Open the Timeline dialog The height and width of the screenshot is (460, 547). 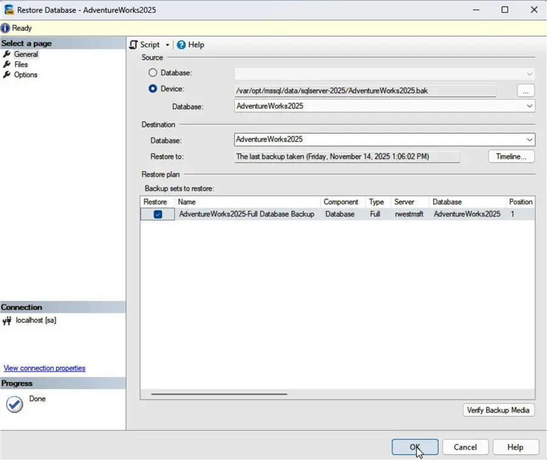[x=511, y=156]
